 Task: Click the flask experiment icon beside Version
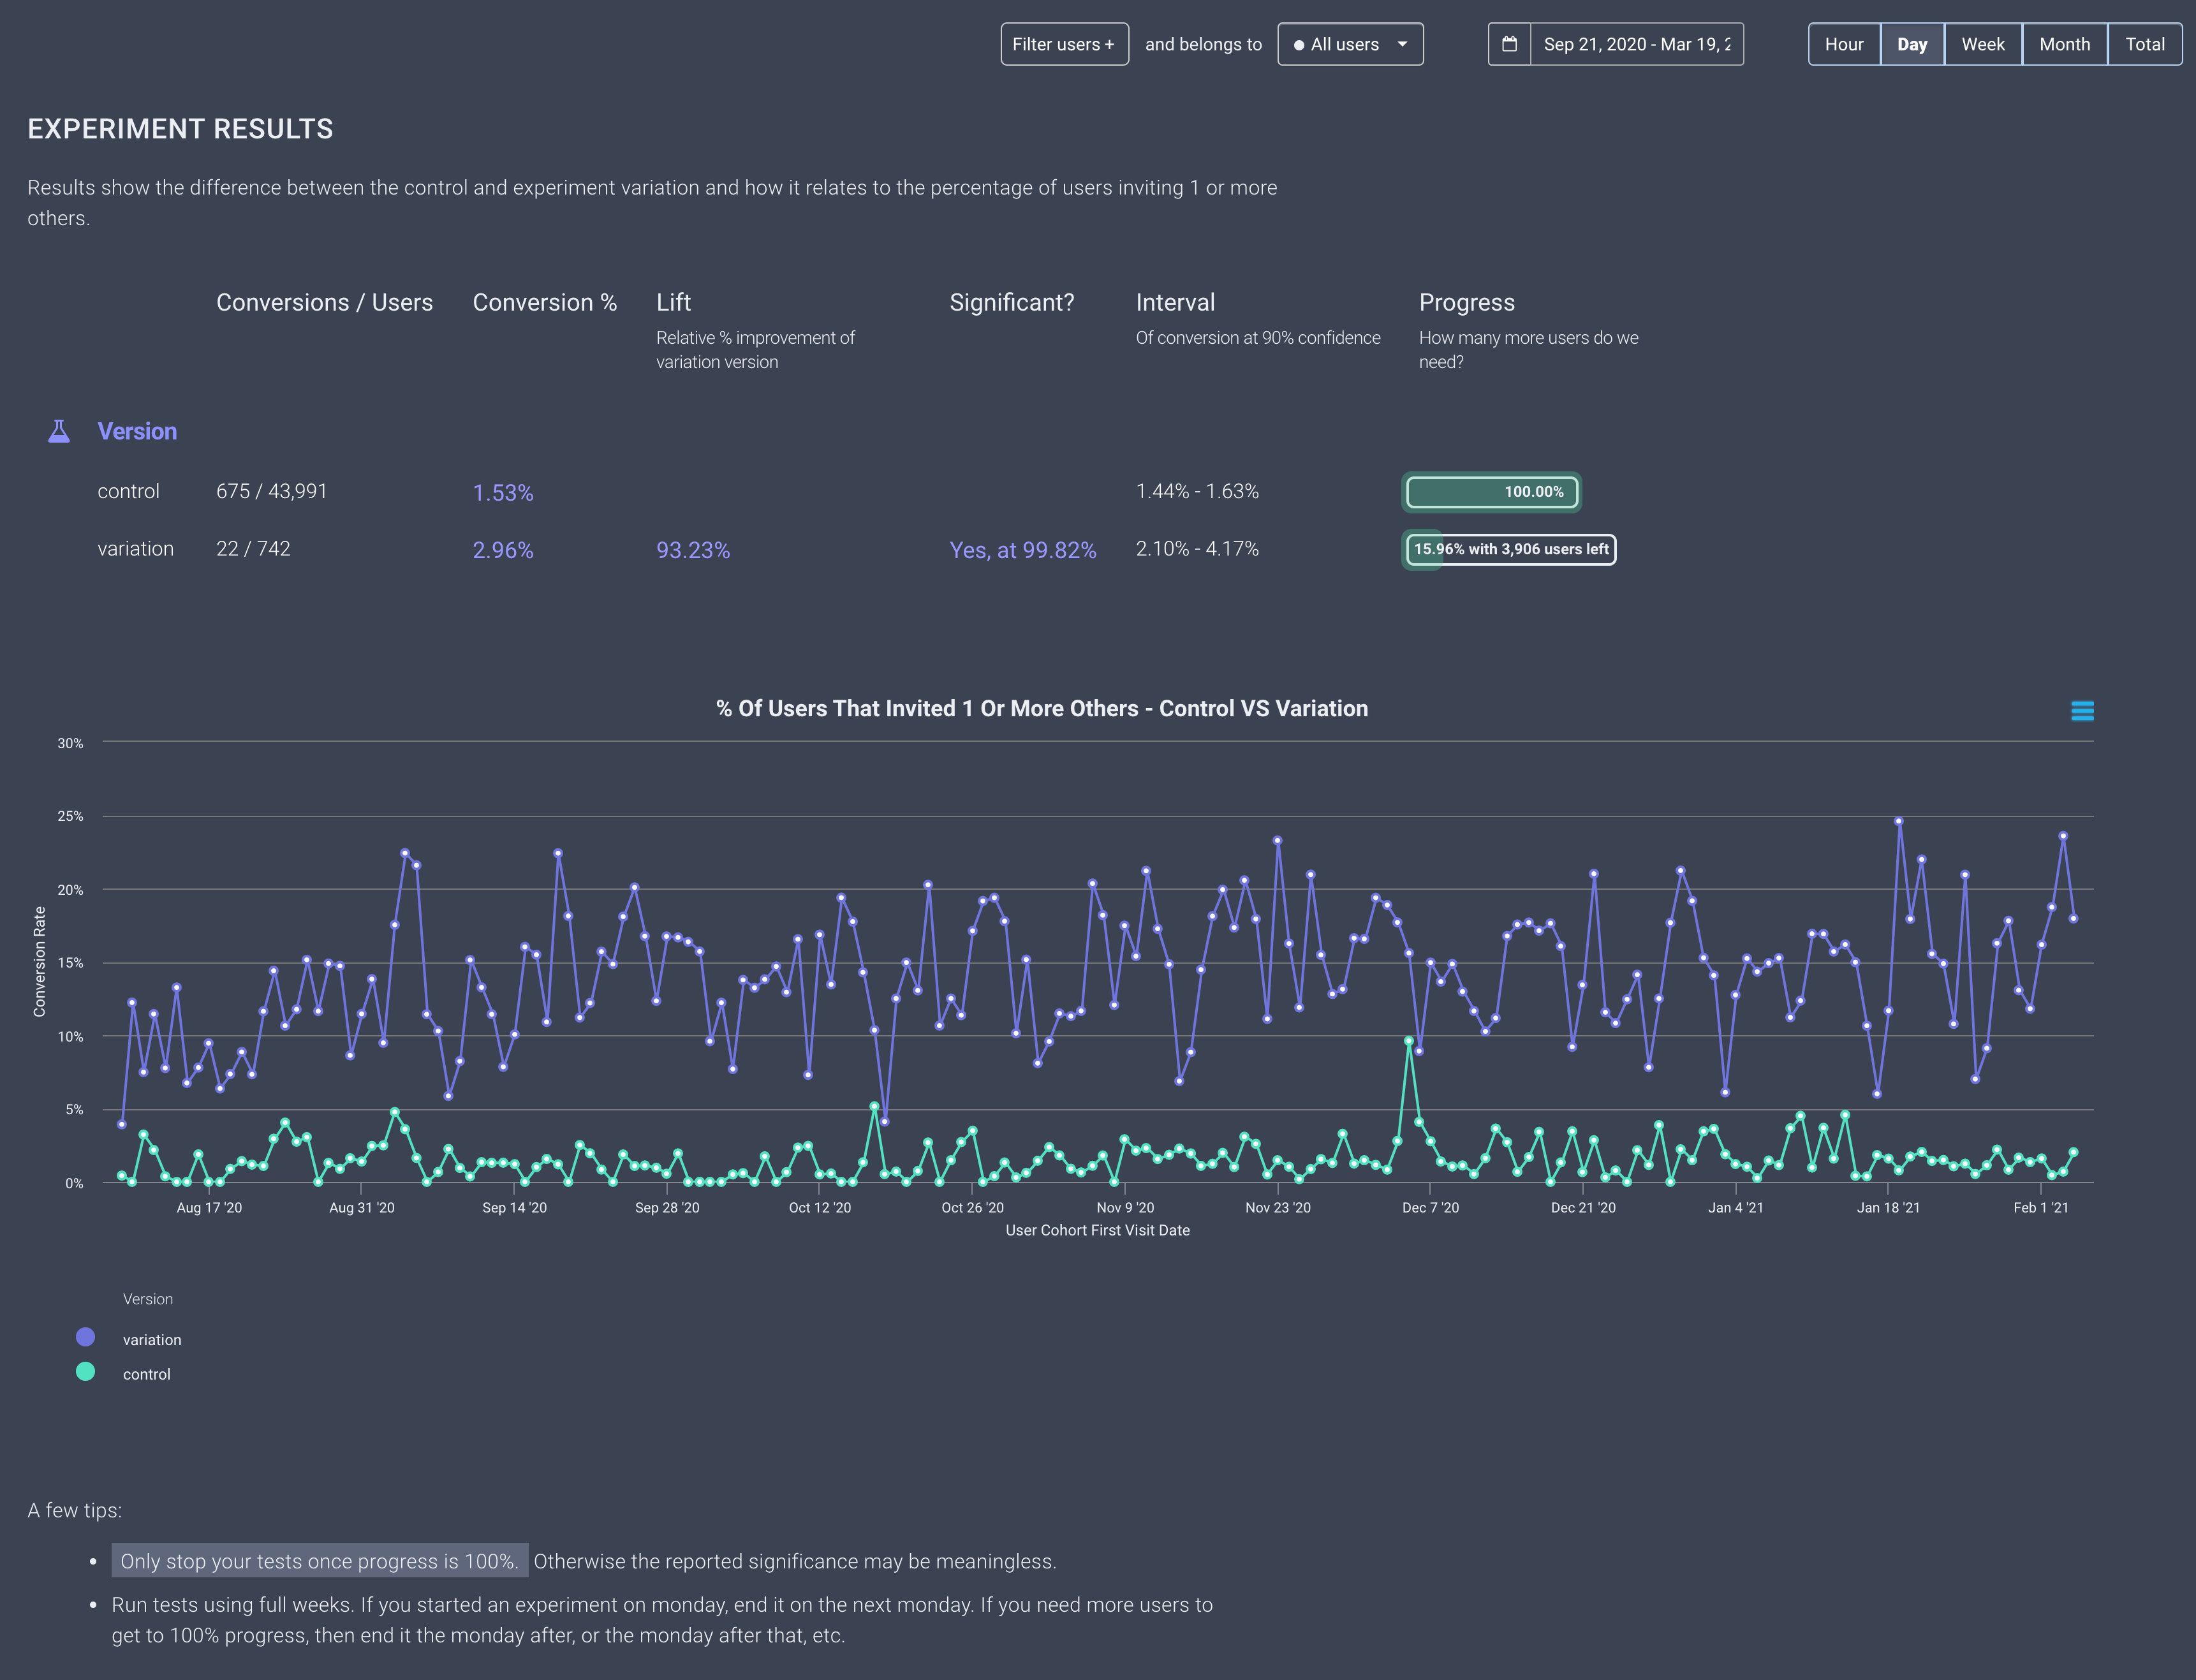tap(59, 431)
